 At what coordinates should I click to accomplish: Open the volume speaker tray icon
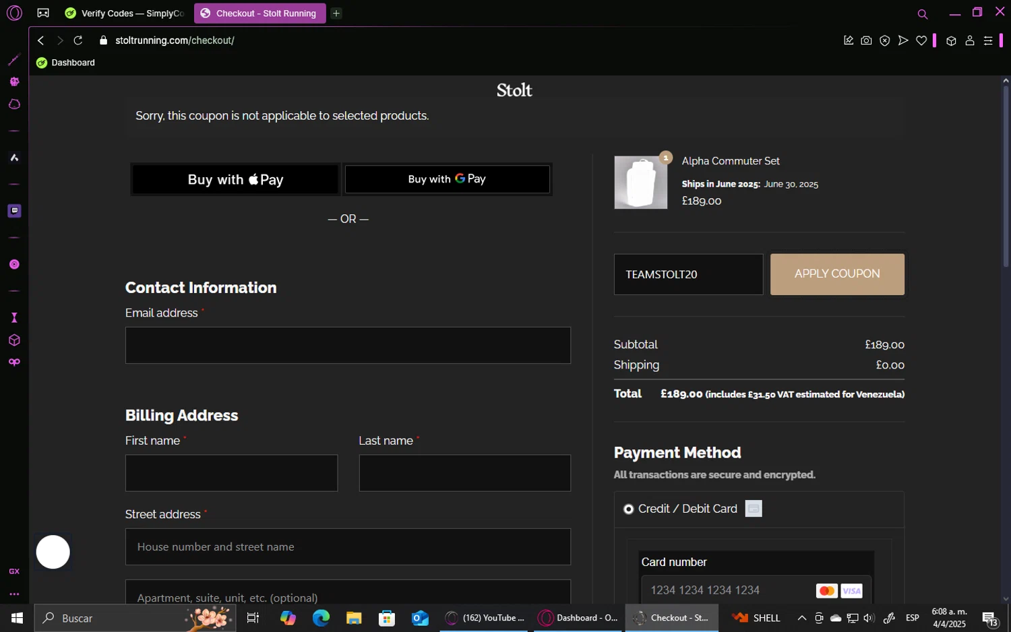[x=869, y=618]
